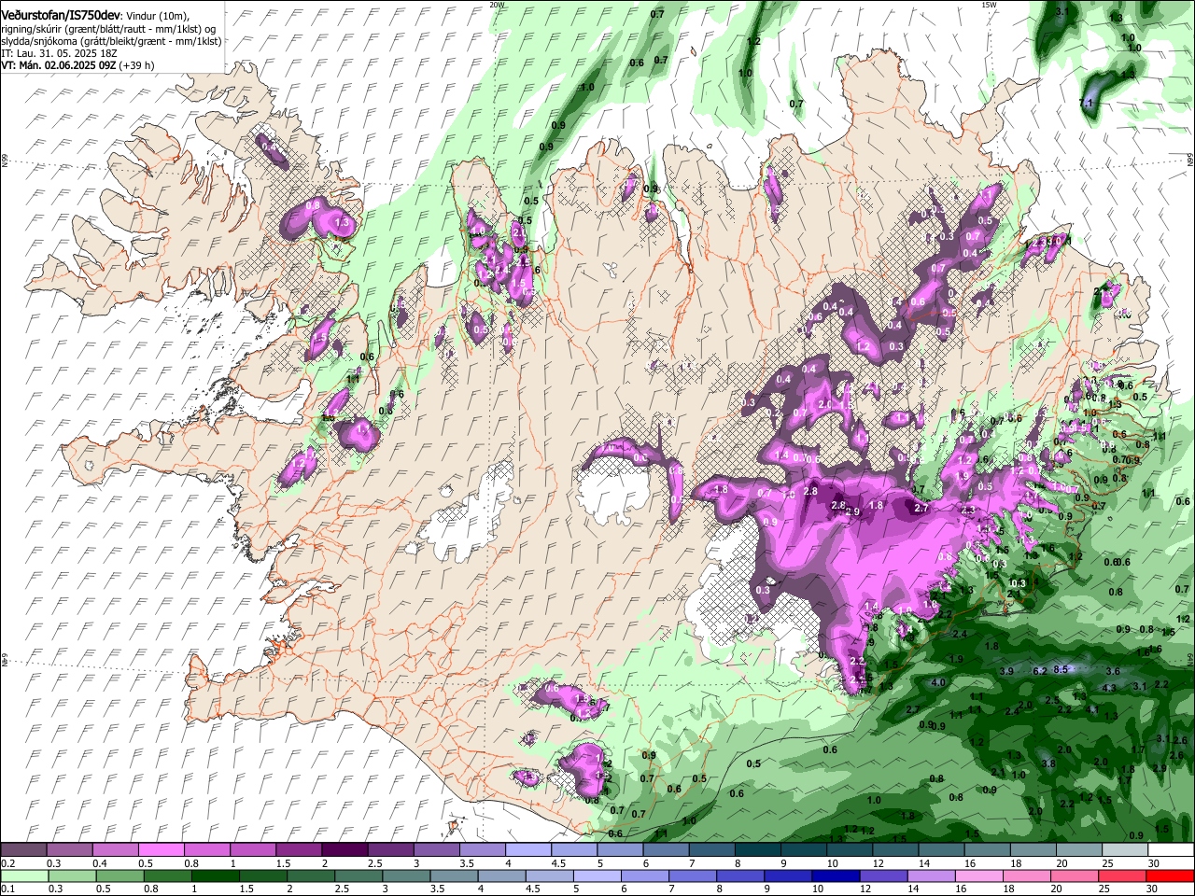Click the 7.1 precipitation value on the map

[x=1086, y=103]
